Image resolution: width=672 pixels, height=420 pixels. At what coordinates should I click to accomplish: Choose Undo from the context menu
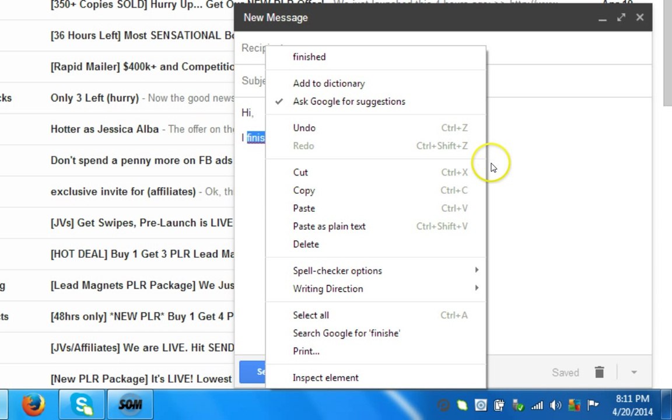376,128
